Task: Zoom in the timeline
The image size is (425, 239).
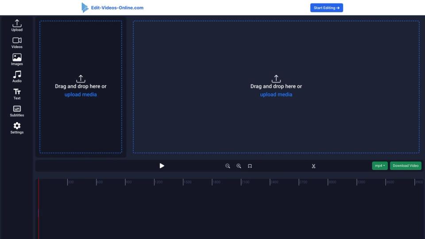Action: tap(239, 166)
